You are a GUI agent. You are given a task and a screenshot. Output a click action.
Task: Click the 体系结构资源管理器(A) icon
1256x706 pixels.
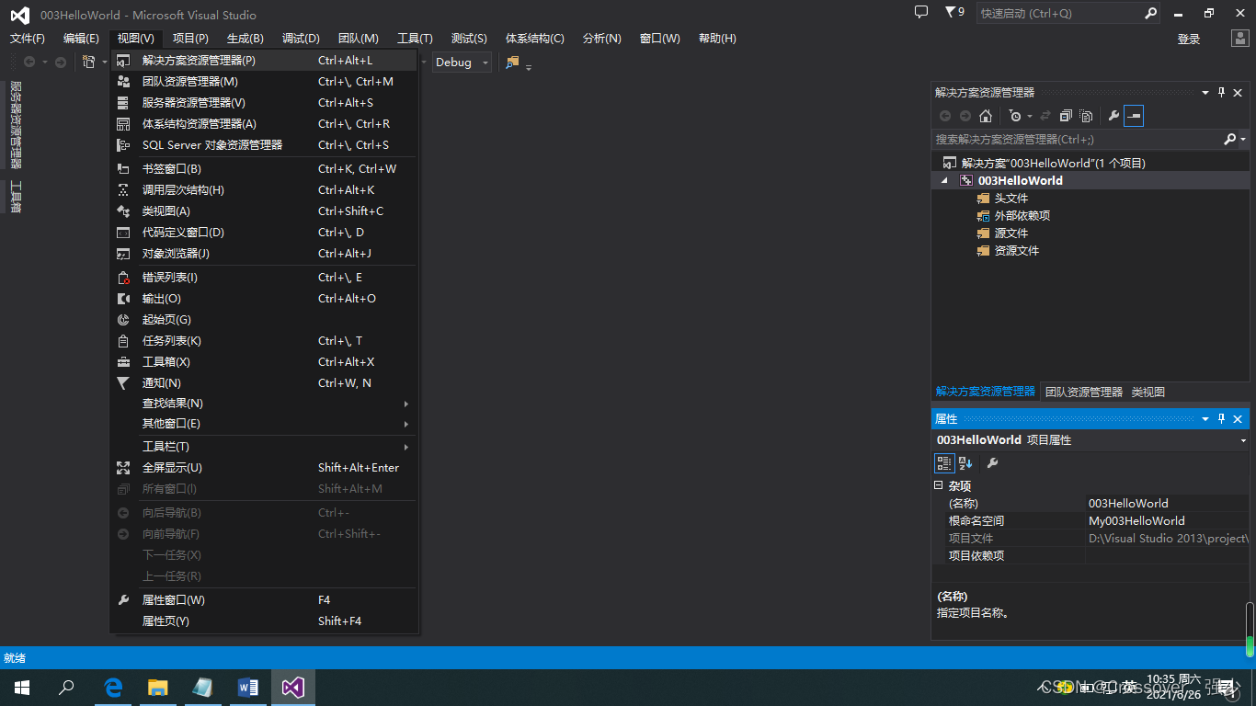(x=123, y=123)
